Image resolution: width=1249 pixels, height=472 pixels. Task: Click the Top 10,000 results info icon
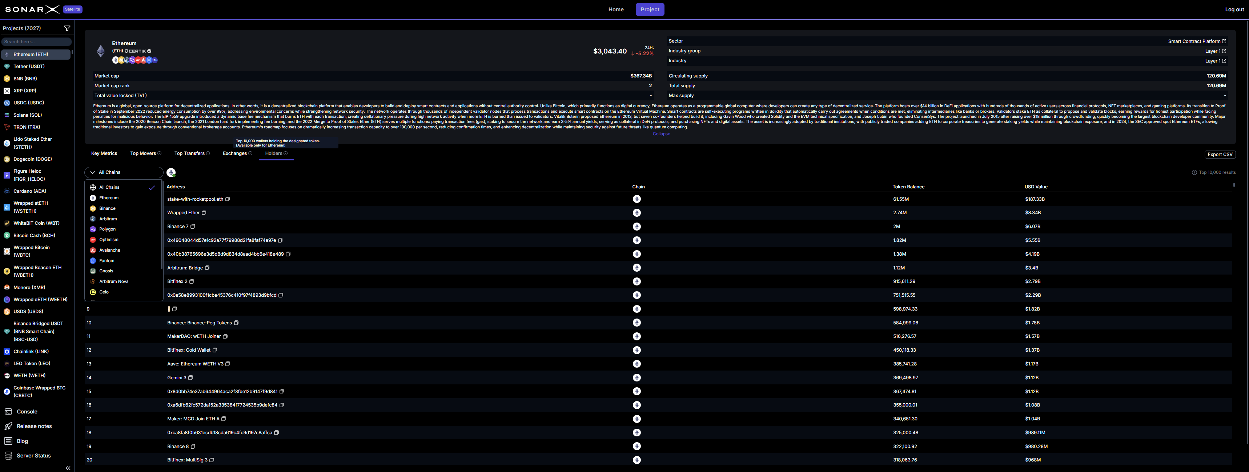pos(1195,172)
